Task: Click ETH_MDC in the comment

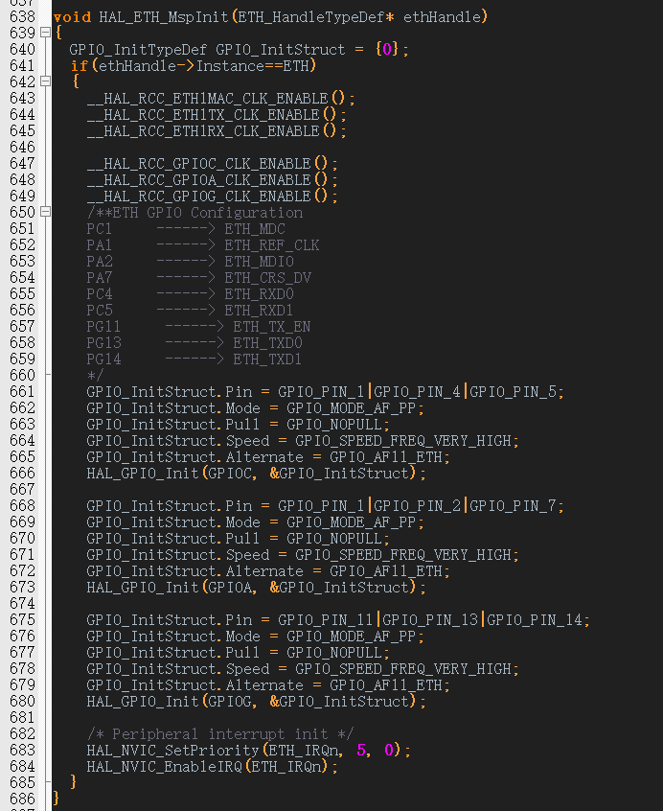Action: 255,228
